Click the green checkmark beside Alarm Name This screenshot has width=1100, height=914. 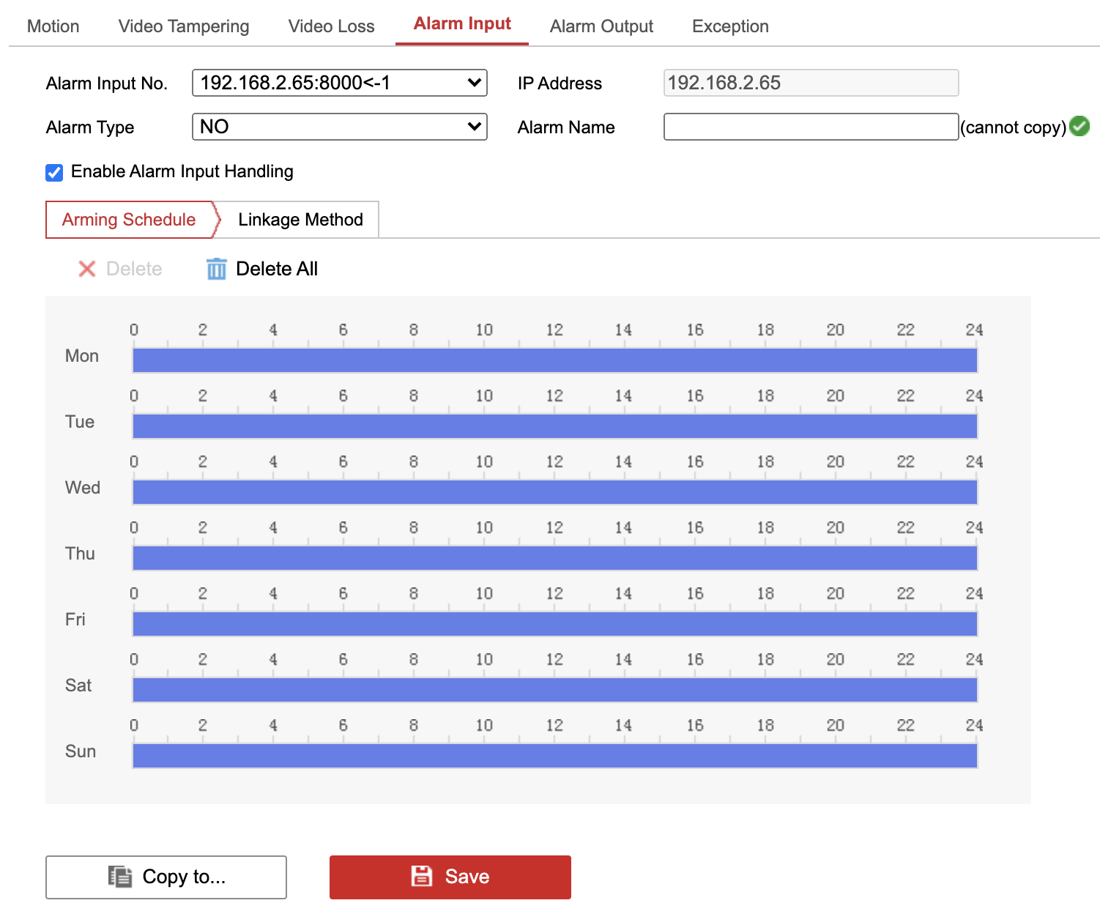1079,127
